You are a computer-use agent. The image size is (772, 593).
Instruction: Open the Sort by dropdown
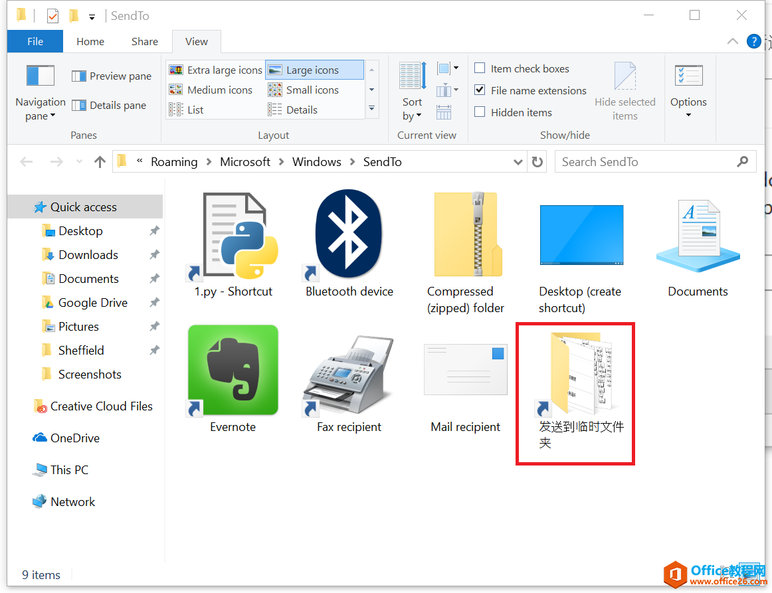pyautogui.click(x=413, y=92)
